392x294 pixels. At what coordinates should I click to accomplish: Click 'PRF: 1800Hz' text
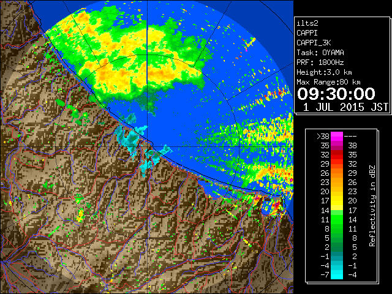coord(320,62)
